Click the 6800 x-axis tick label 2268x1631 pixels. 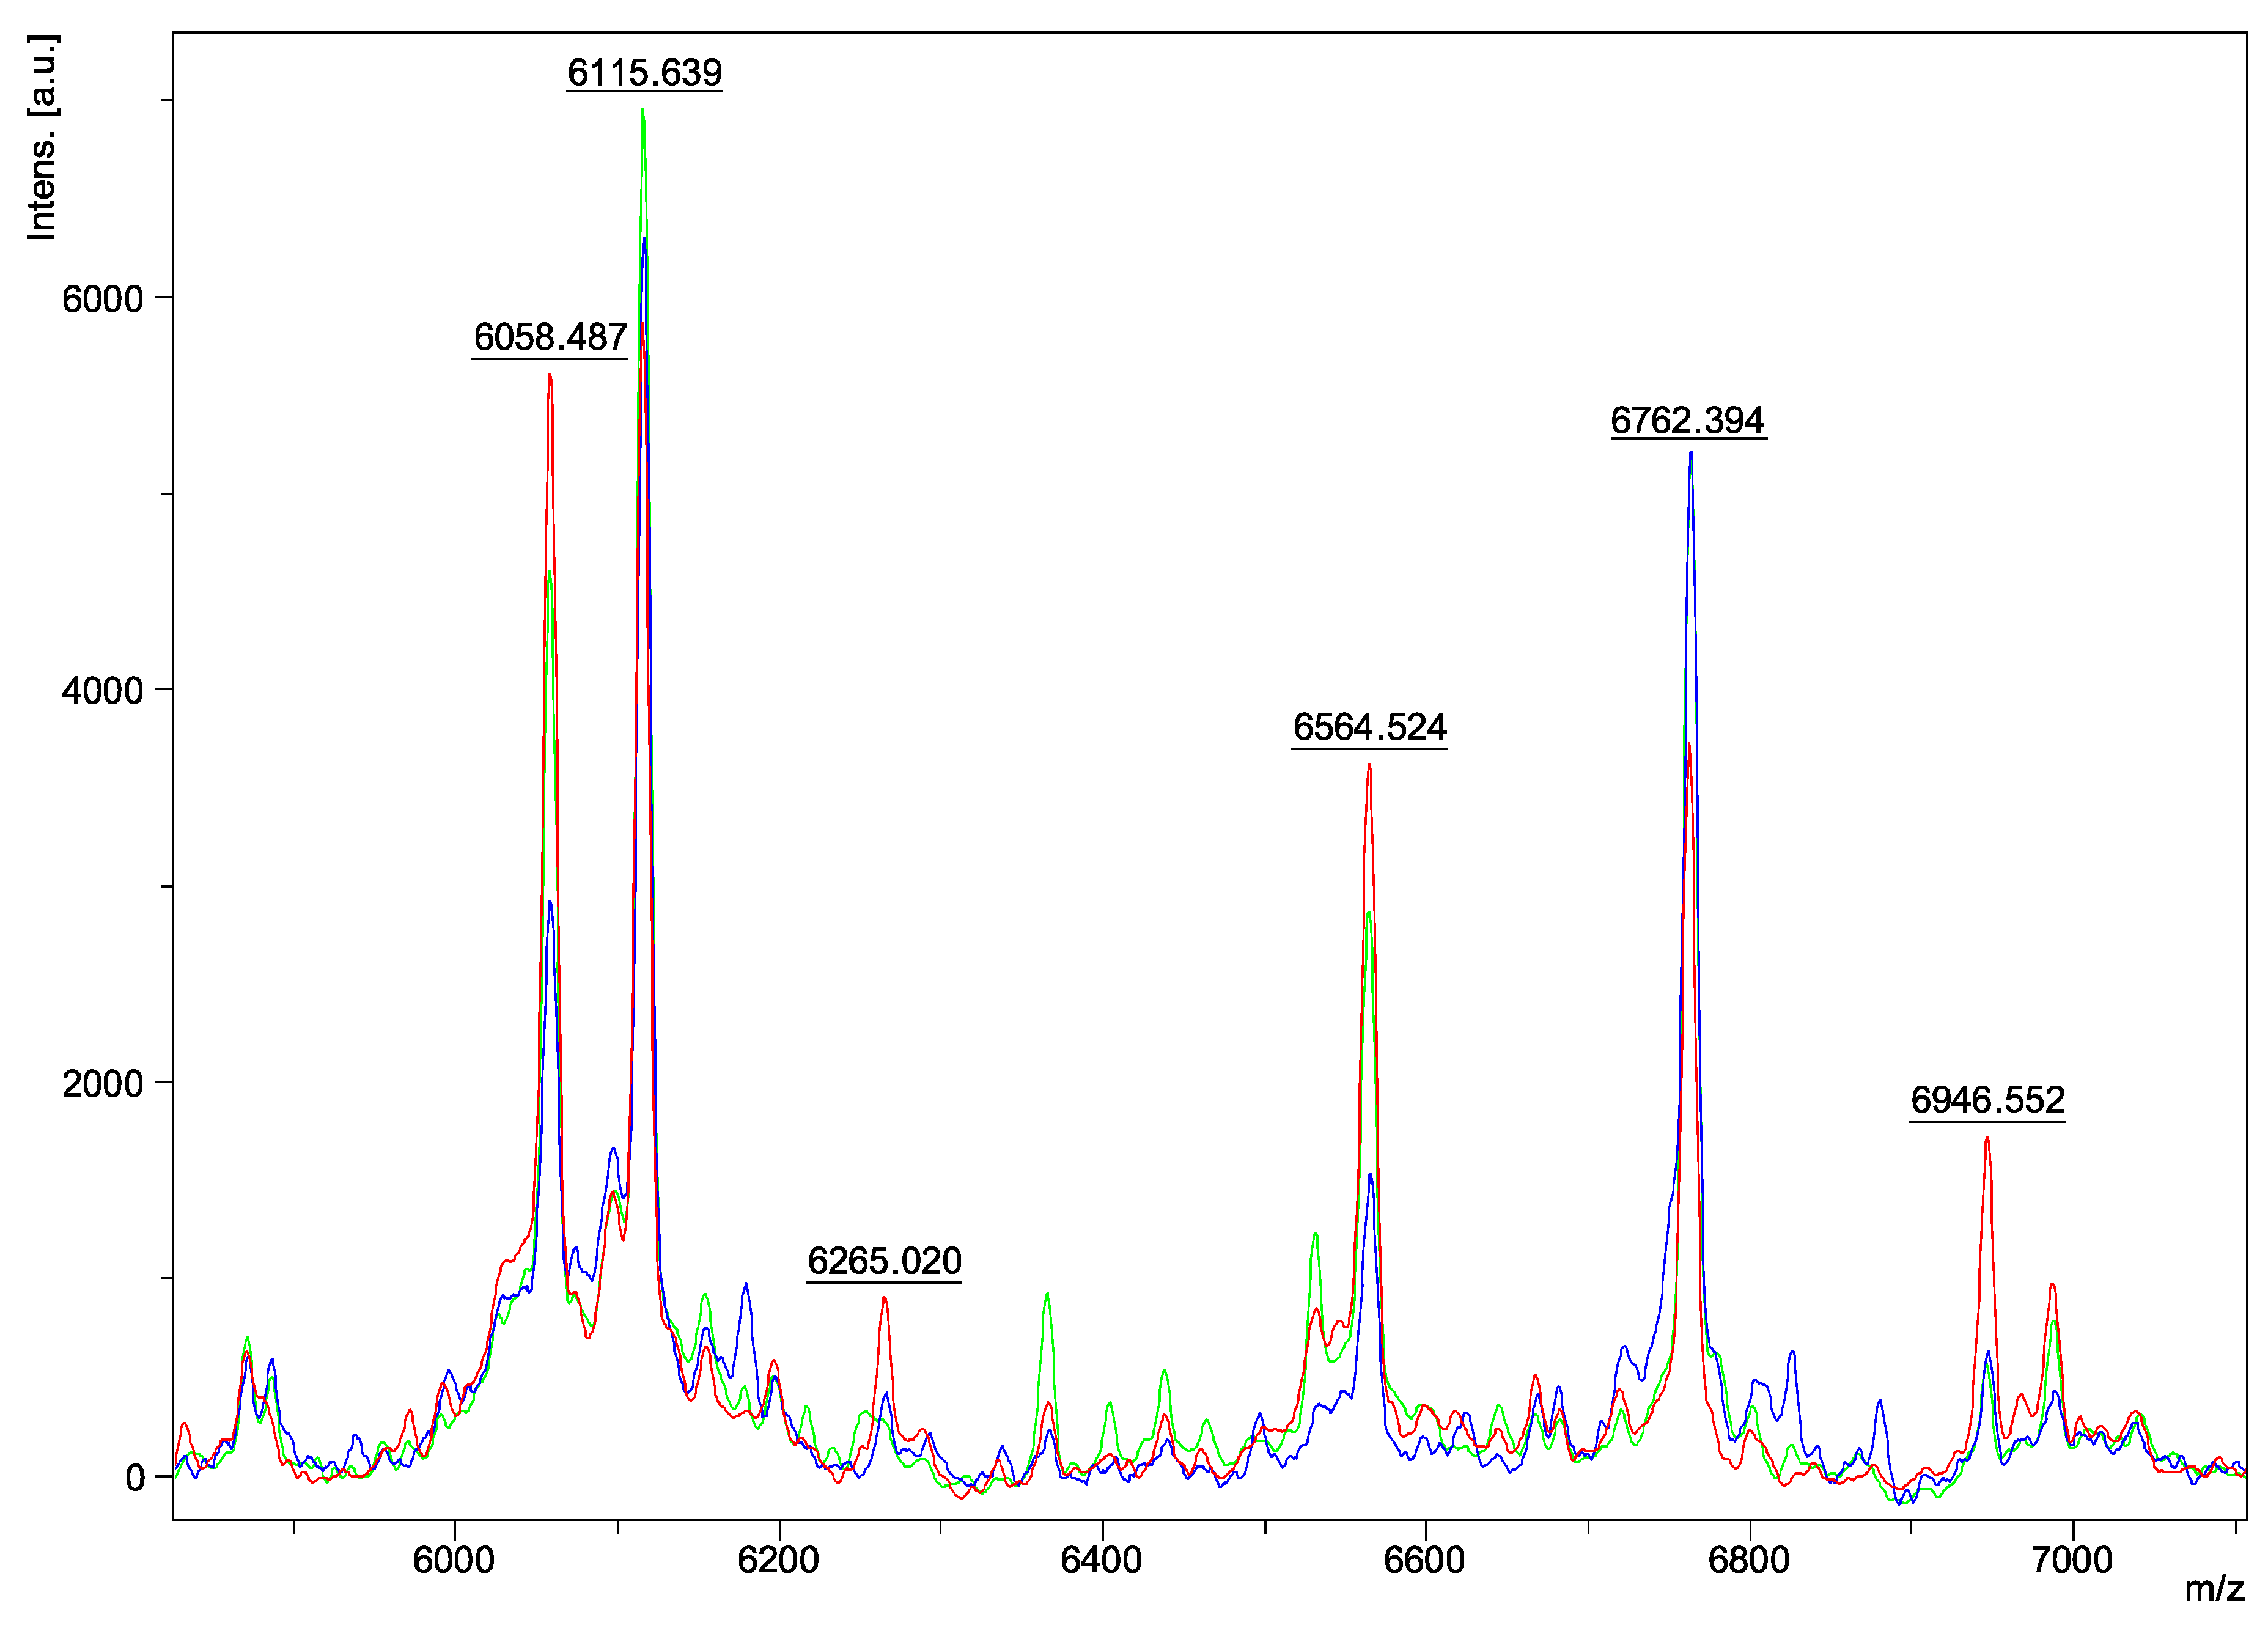[x=1748, y=1560]
